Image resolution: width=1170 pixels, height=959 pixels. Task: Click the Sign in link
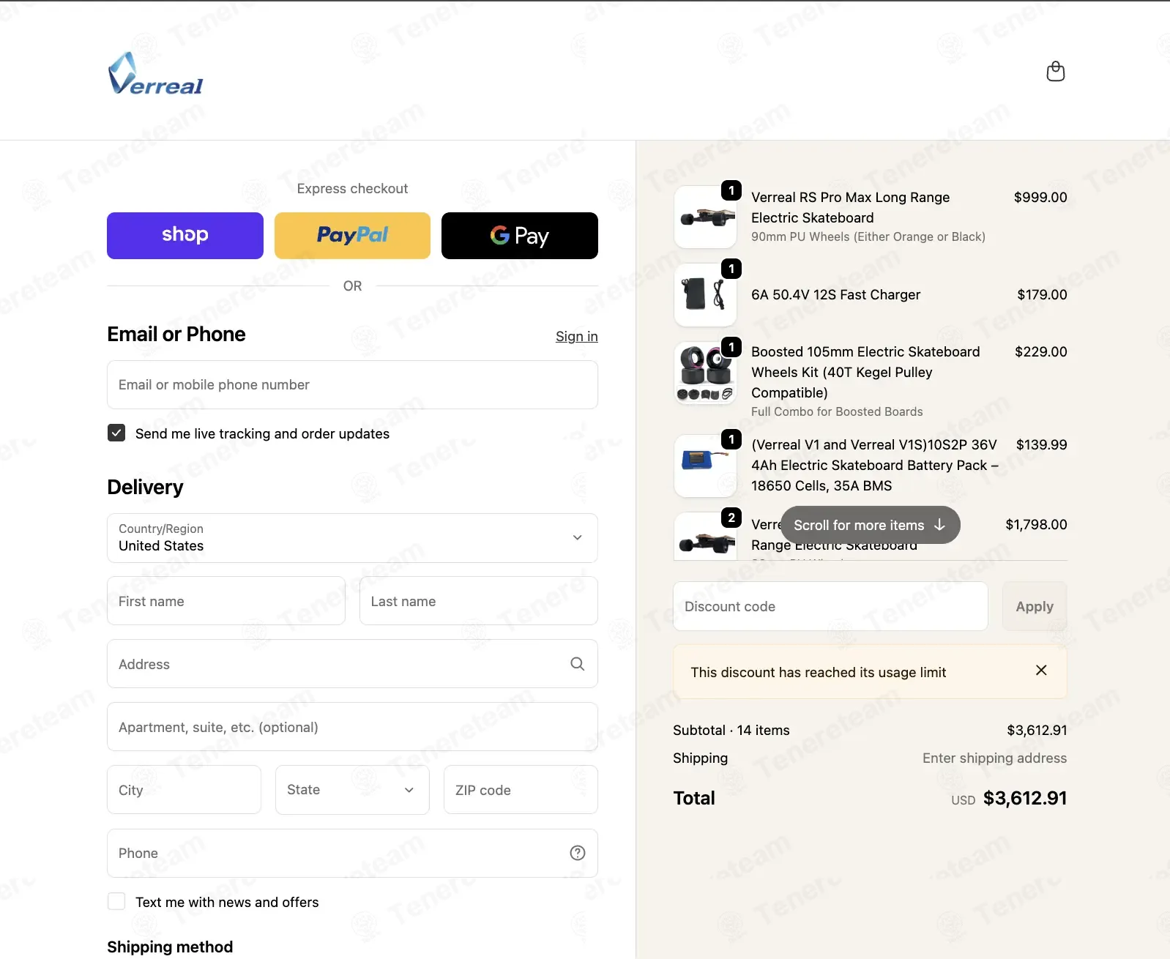tap(577, 336)
